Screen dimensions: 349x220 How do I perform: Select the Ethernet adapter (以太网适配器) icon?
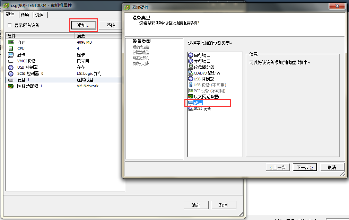[191, 96]
